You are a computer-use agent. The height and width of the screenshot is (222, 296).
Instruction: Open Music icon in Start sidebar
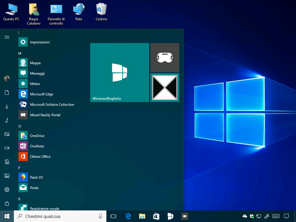click(7, 120)
